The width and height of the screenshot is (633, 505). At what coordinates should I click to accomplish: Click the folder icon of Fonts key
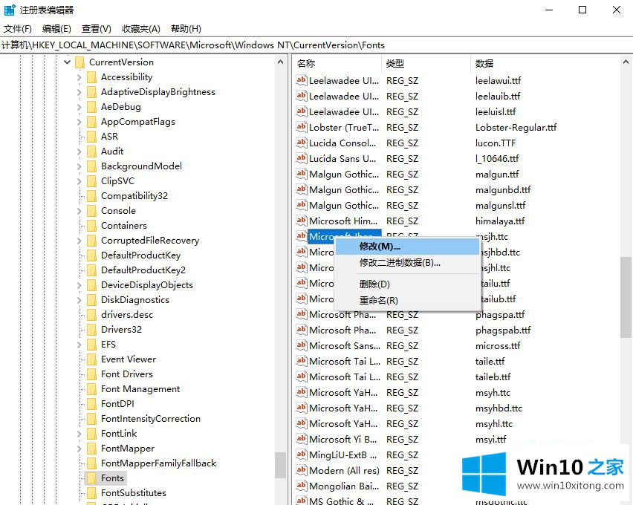pyautogui.click(x=91, y=478)
